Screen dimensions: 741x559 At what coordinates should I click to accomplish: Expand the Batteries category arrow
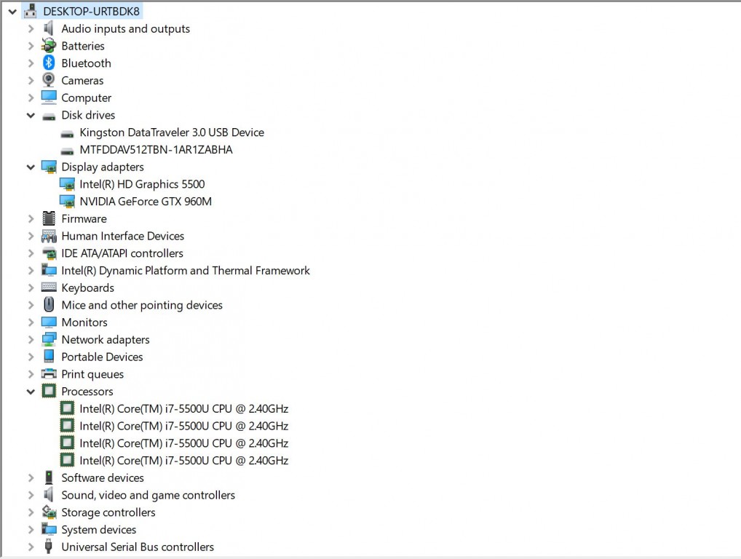(x=31, y=46)
